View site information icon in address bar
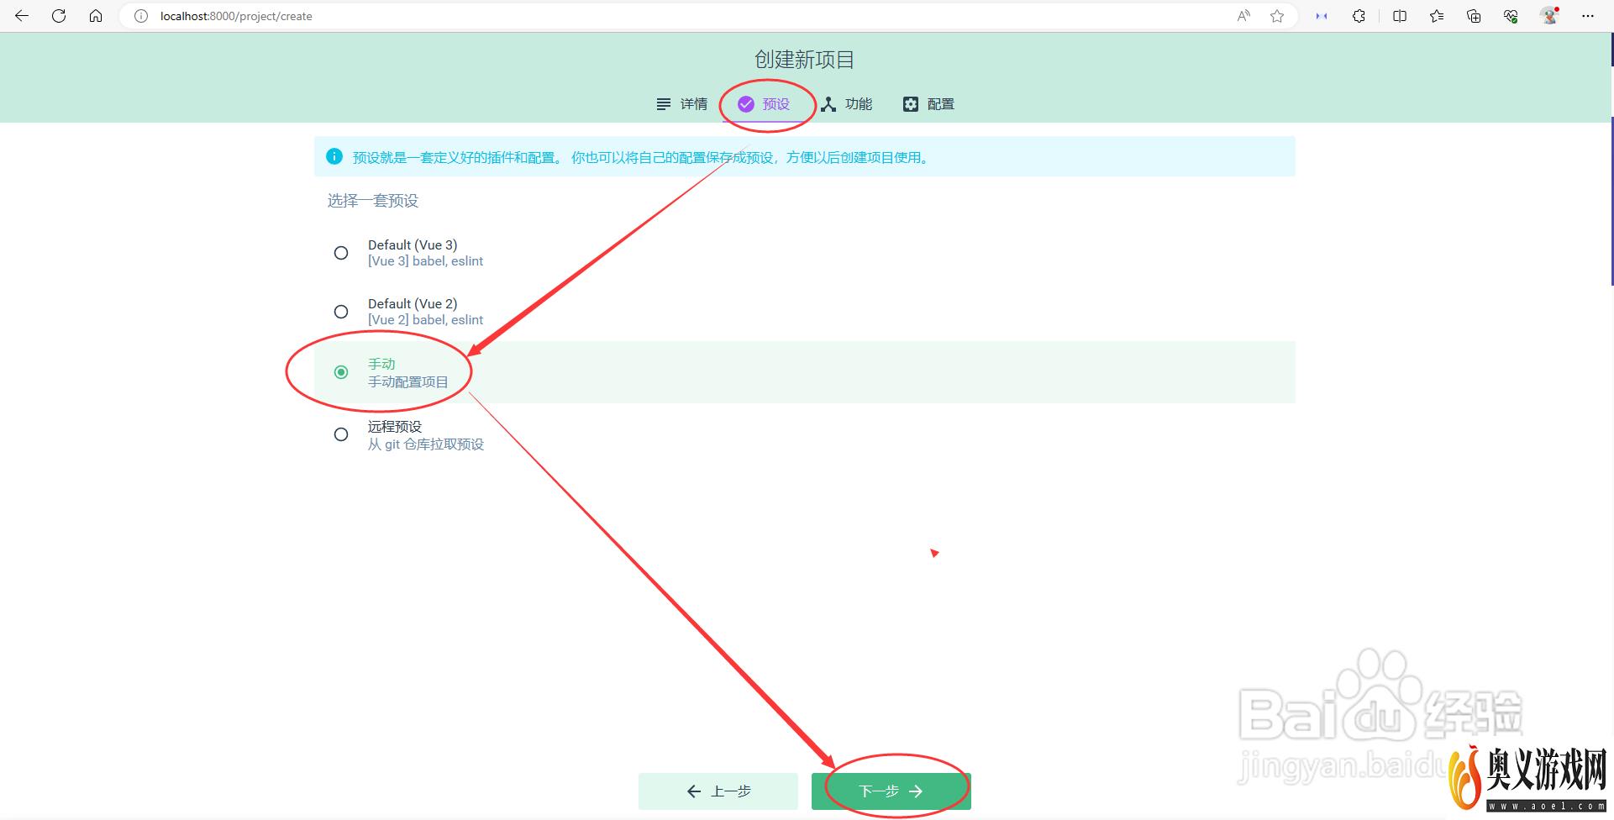 (x=141, y=16)
